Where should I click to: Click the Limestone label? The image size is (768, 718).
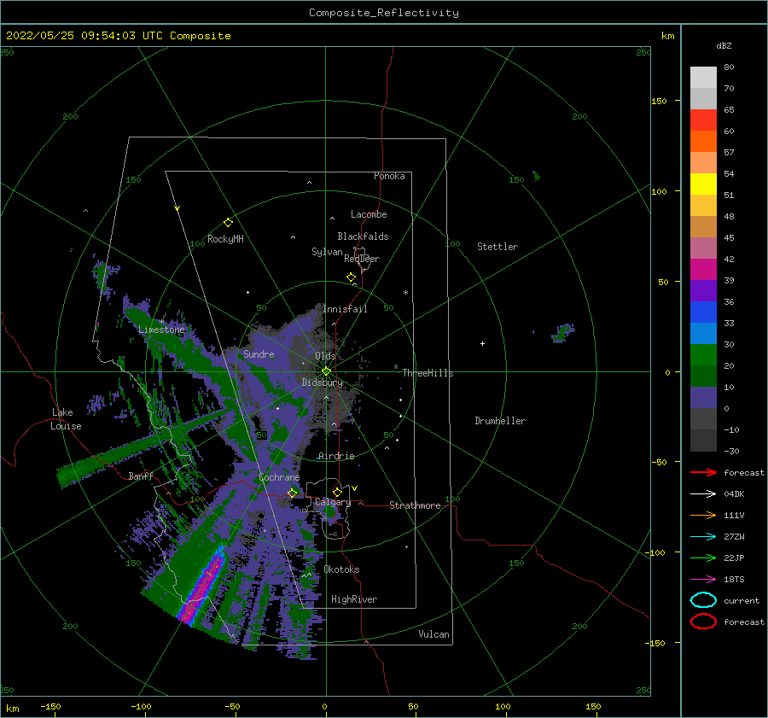tap(161, 330)
